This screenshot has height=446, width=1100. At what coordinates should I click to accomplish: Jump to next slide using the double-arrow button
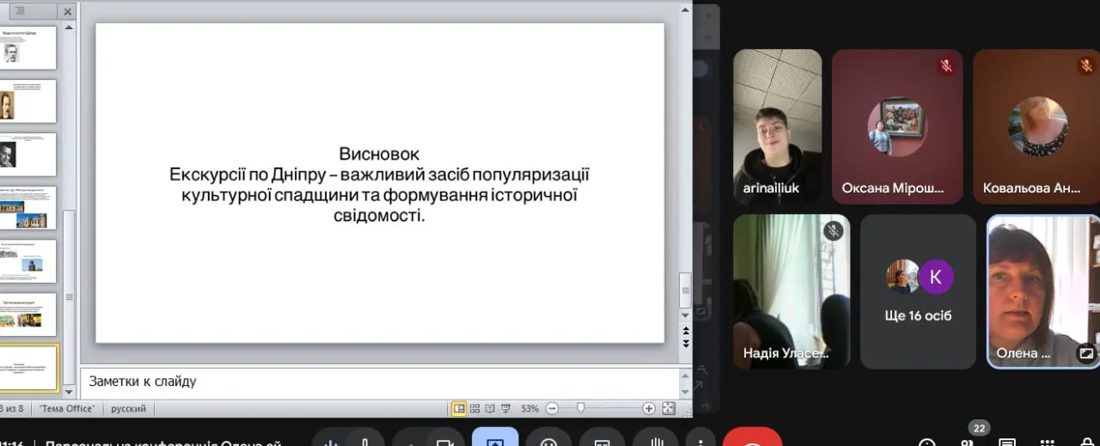(x=685, y=344)
